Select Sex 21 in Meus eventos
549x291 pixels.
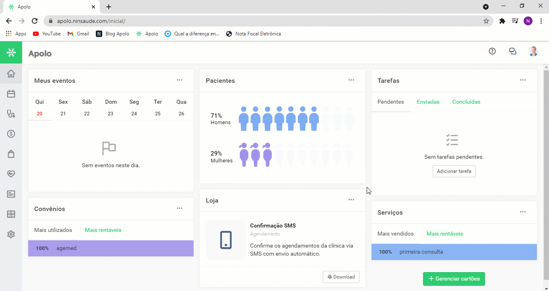pyautogui.click(x=63, y=108)
